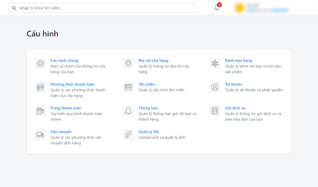Open the Cấu hình chung settings link
The height and width of the screenshot is (187, 318).
pyautogui.click(x=64, y=60)
